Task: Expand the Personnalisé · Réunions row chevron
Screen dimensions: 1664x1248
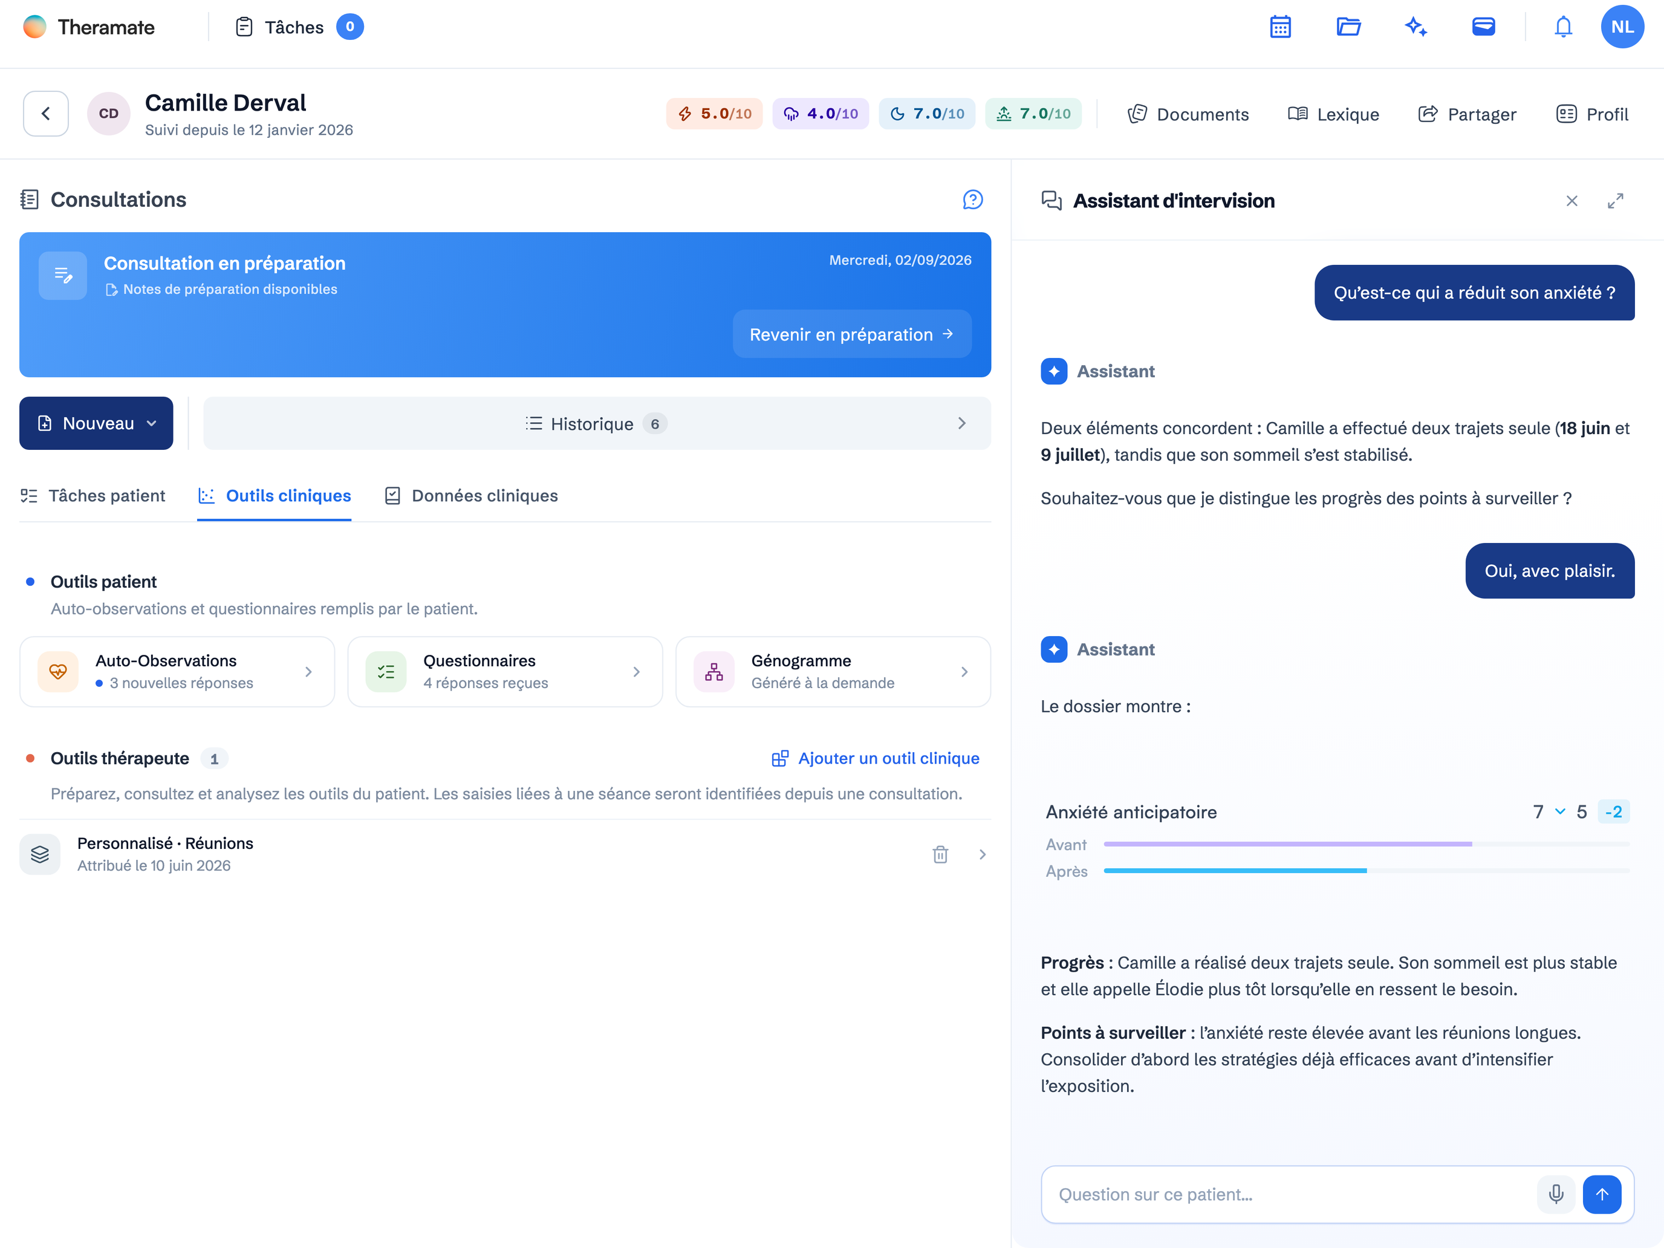Action: [982, 854]
